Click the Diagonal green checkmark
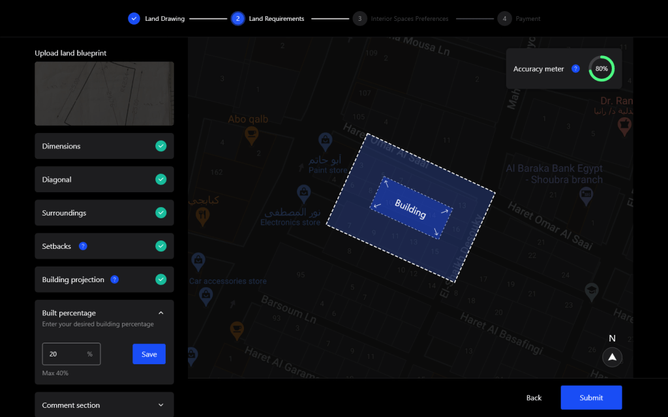Image resolution: width=668 pixels, height=417 pixels. 160,179
